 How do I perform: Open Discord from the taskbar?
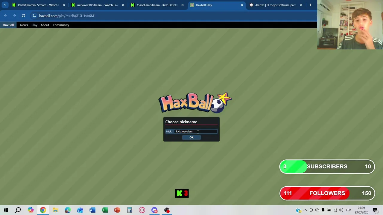154,210
